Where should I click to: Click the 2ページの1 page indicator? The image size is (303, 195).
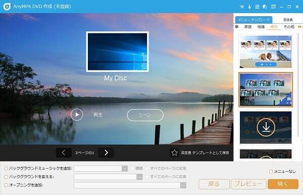click(85, 153)
